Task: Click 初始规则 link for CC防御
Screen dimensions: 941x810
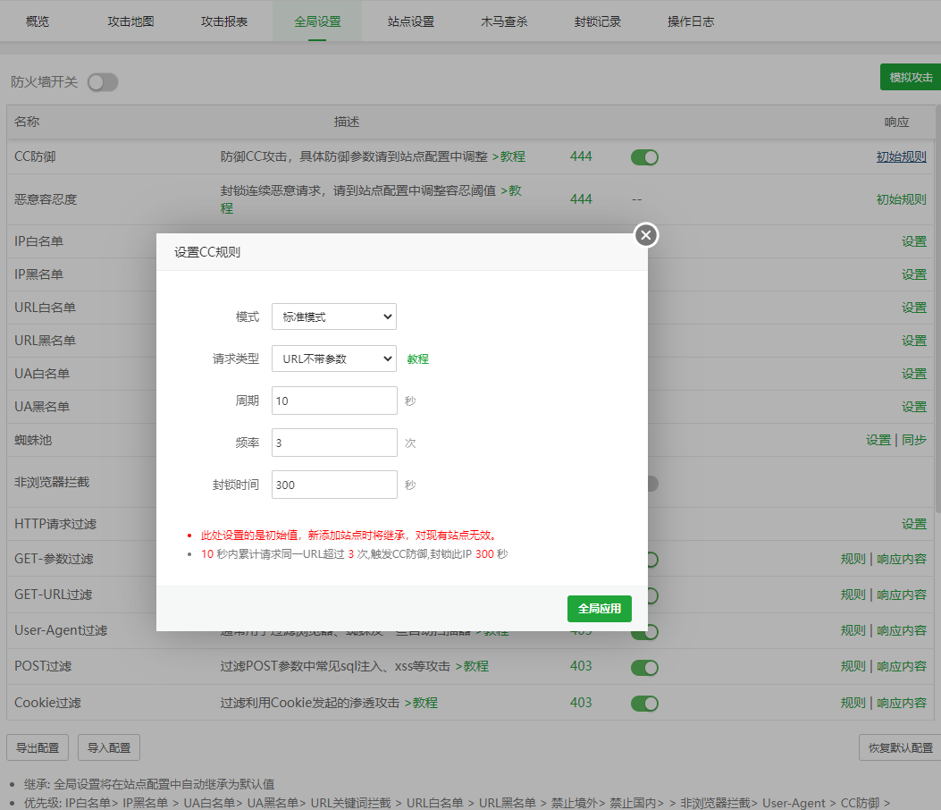Action: coord(902,156)
